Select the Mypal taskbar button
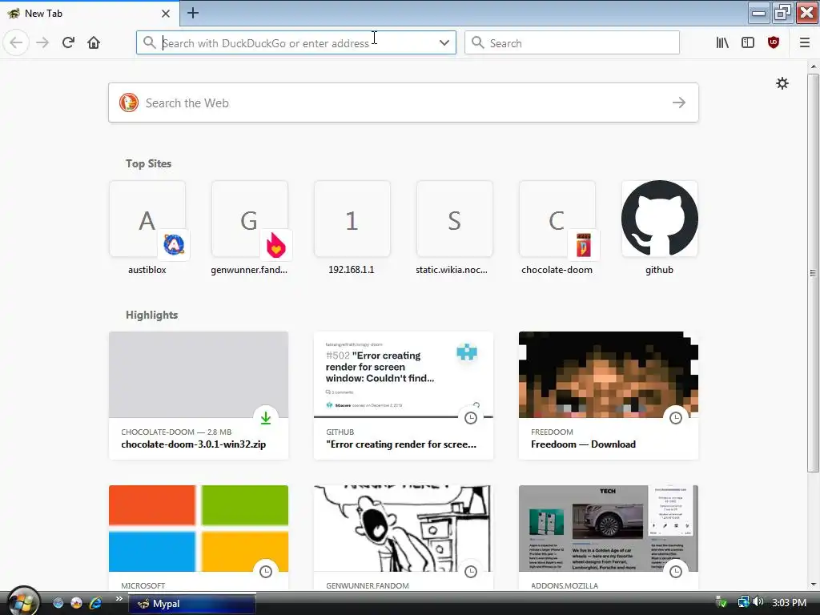The height and width of the screenshot is (615, 820). pos(191,604)
